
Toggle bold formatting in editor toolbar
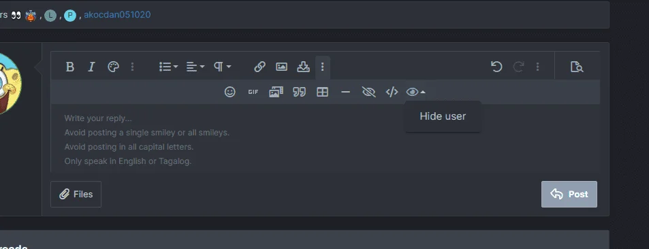pyautogui.click(x=70, y=67)
